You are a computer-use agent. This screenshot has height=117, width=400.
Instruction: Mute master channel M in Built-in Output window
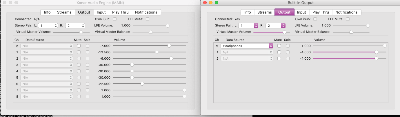[x=279, y=46]
